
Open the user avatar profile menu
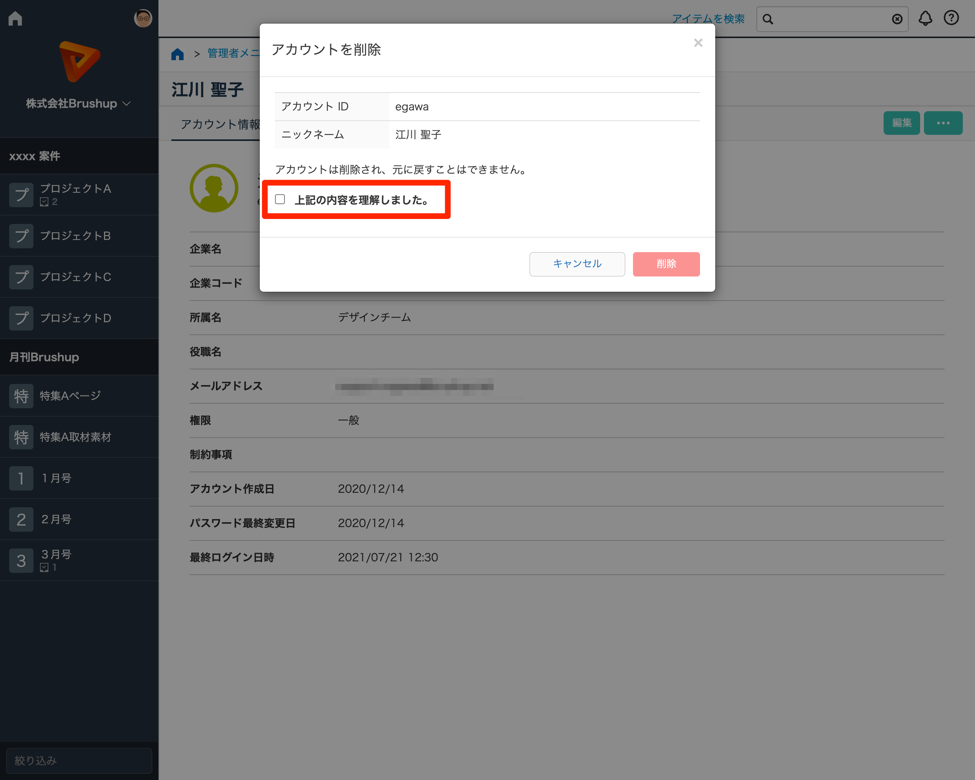click(143, 19)
